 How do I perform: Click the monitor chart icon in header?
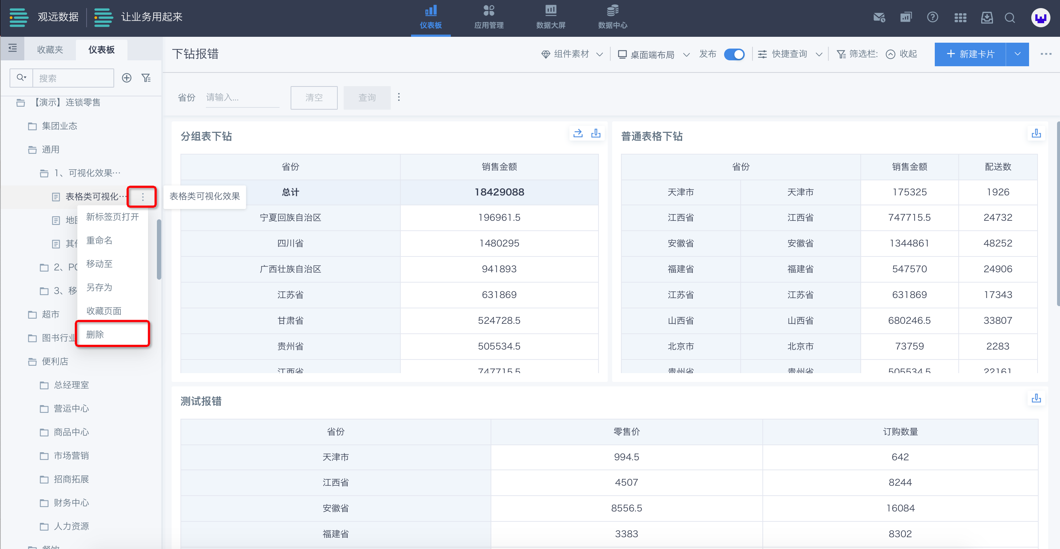(906, 18)
